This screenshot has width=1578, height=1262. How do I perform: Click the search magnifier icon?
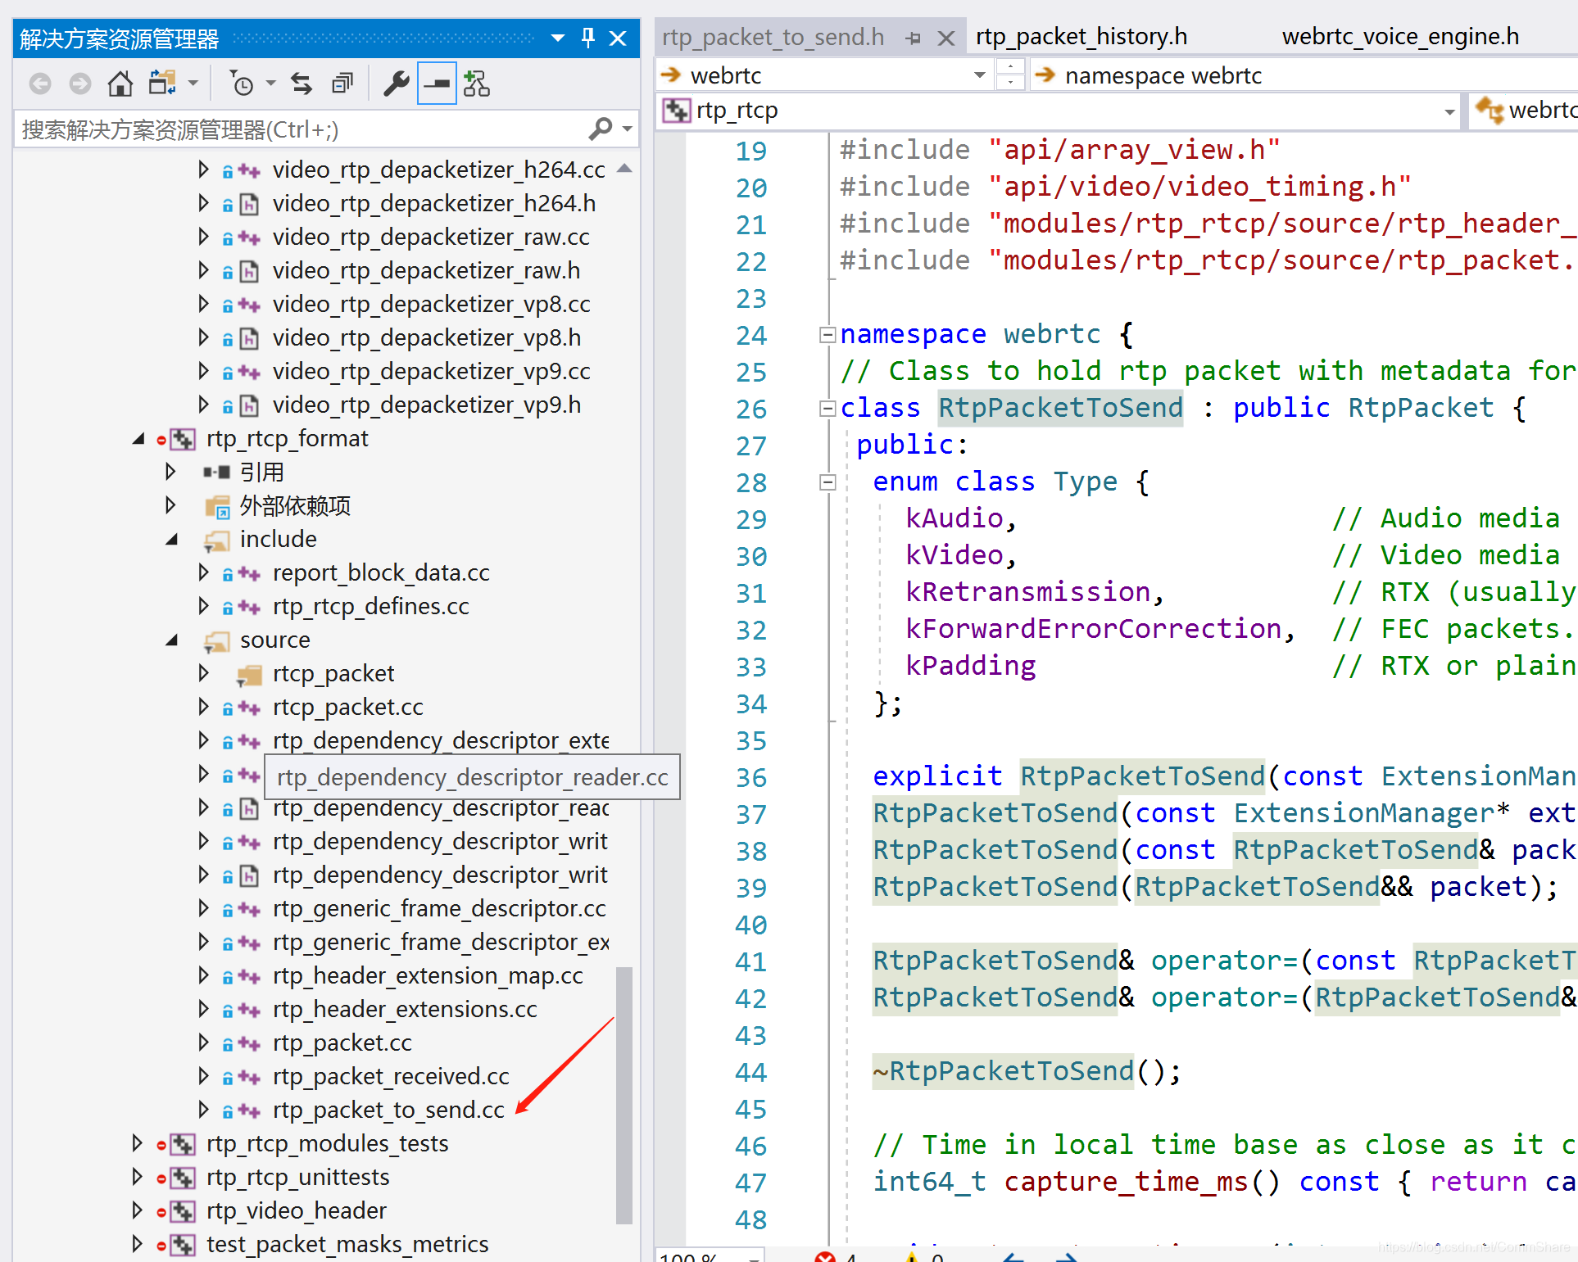click(x=601, y=129)
